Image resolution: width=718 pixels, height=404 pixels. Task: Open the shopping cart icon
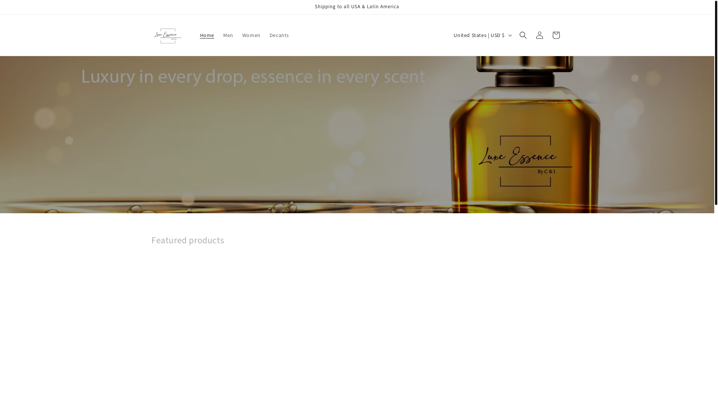[556, 35]
